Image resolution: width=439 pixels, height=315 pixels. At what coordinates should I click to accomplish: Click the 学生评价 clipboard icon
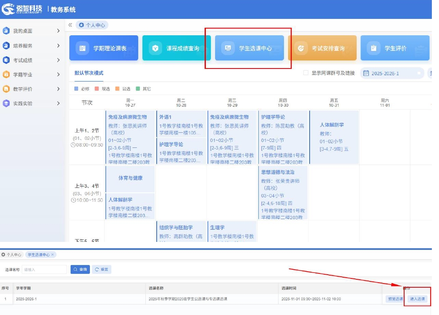coord(373,48)
